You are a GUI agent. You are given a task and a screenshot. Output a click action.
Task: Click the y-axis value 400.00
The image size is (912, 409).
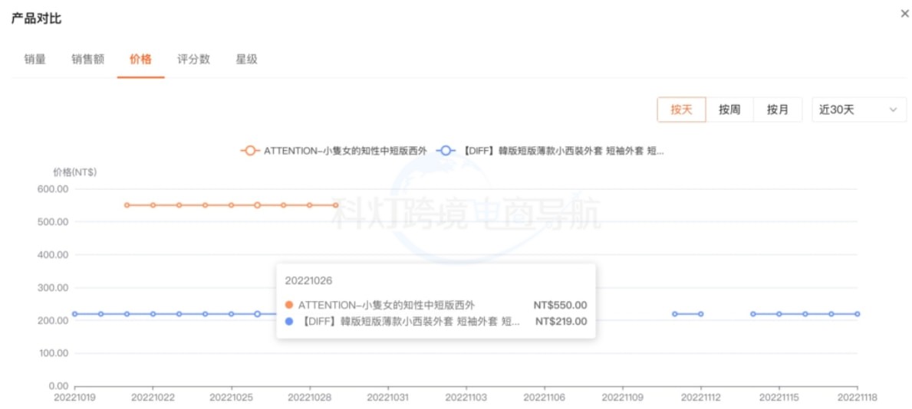(x=53, y=254)
